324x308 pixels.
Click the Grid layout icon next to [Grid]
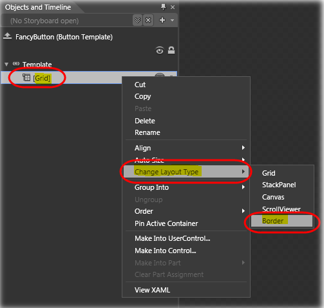pos(26,77)
